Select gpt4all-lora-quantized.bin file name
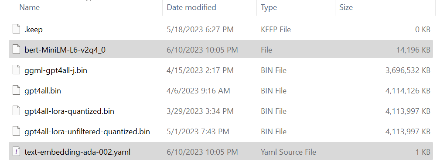This screenshot has height=166, width=440. click(x=69, y=111)
